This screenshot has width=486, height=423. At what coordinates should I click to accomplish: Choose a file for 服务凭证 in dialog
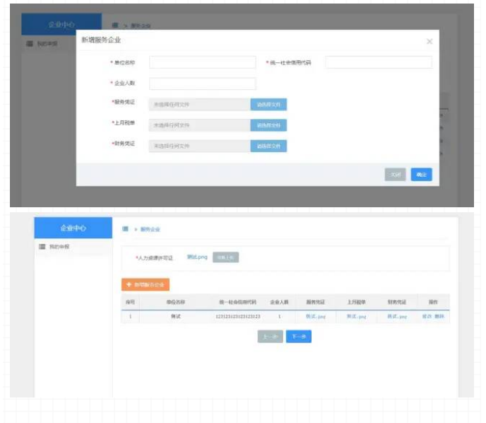point(268,105)
